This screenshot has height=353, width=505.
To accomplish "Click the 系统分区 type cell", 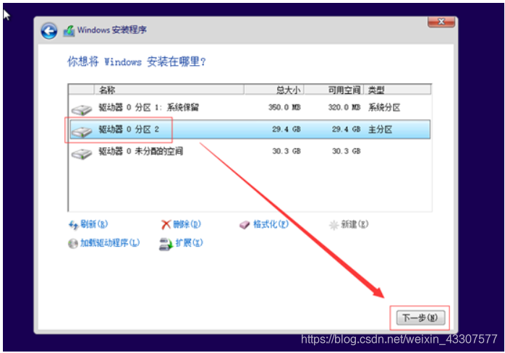I will tap(384, 107).
